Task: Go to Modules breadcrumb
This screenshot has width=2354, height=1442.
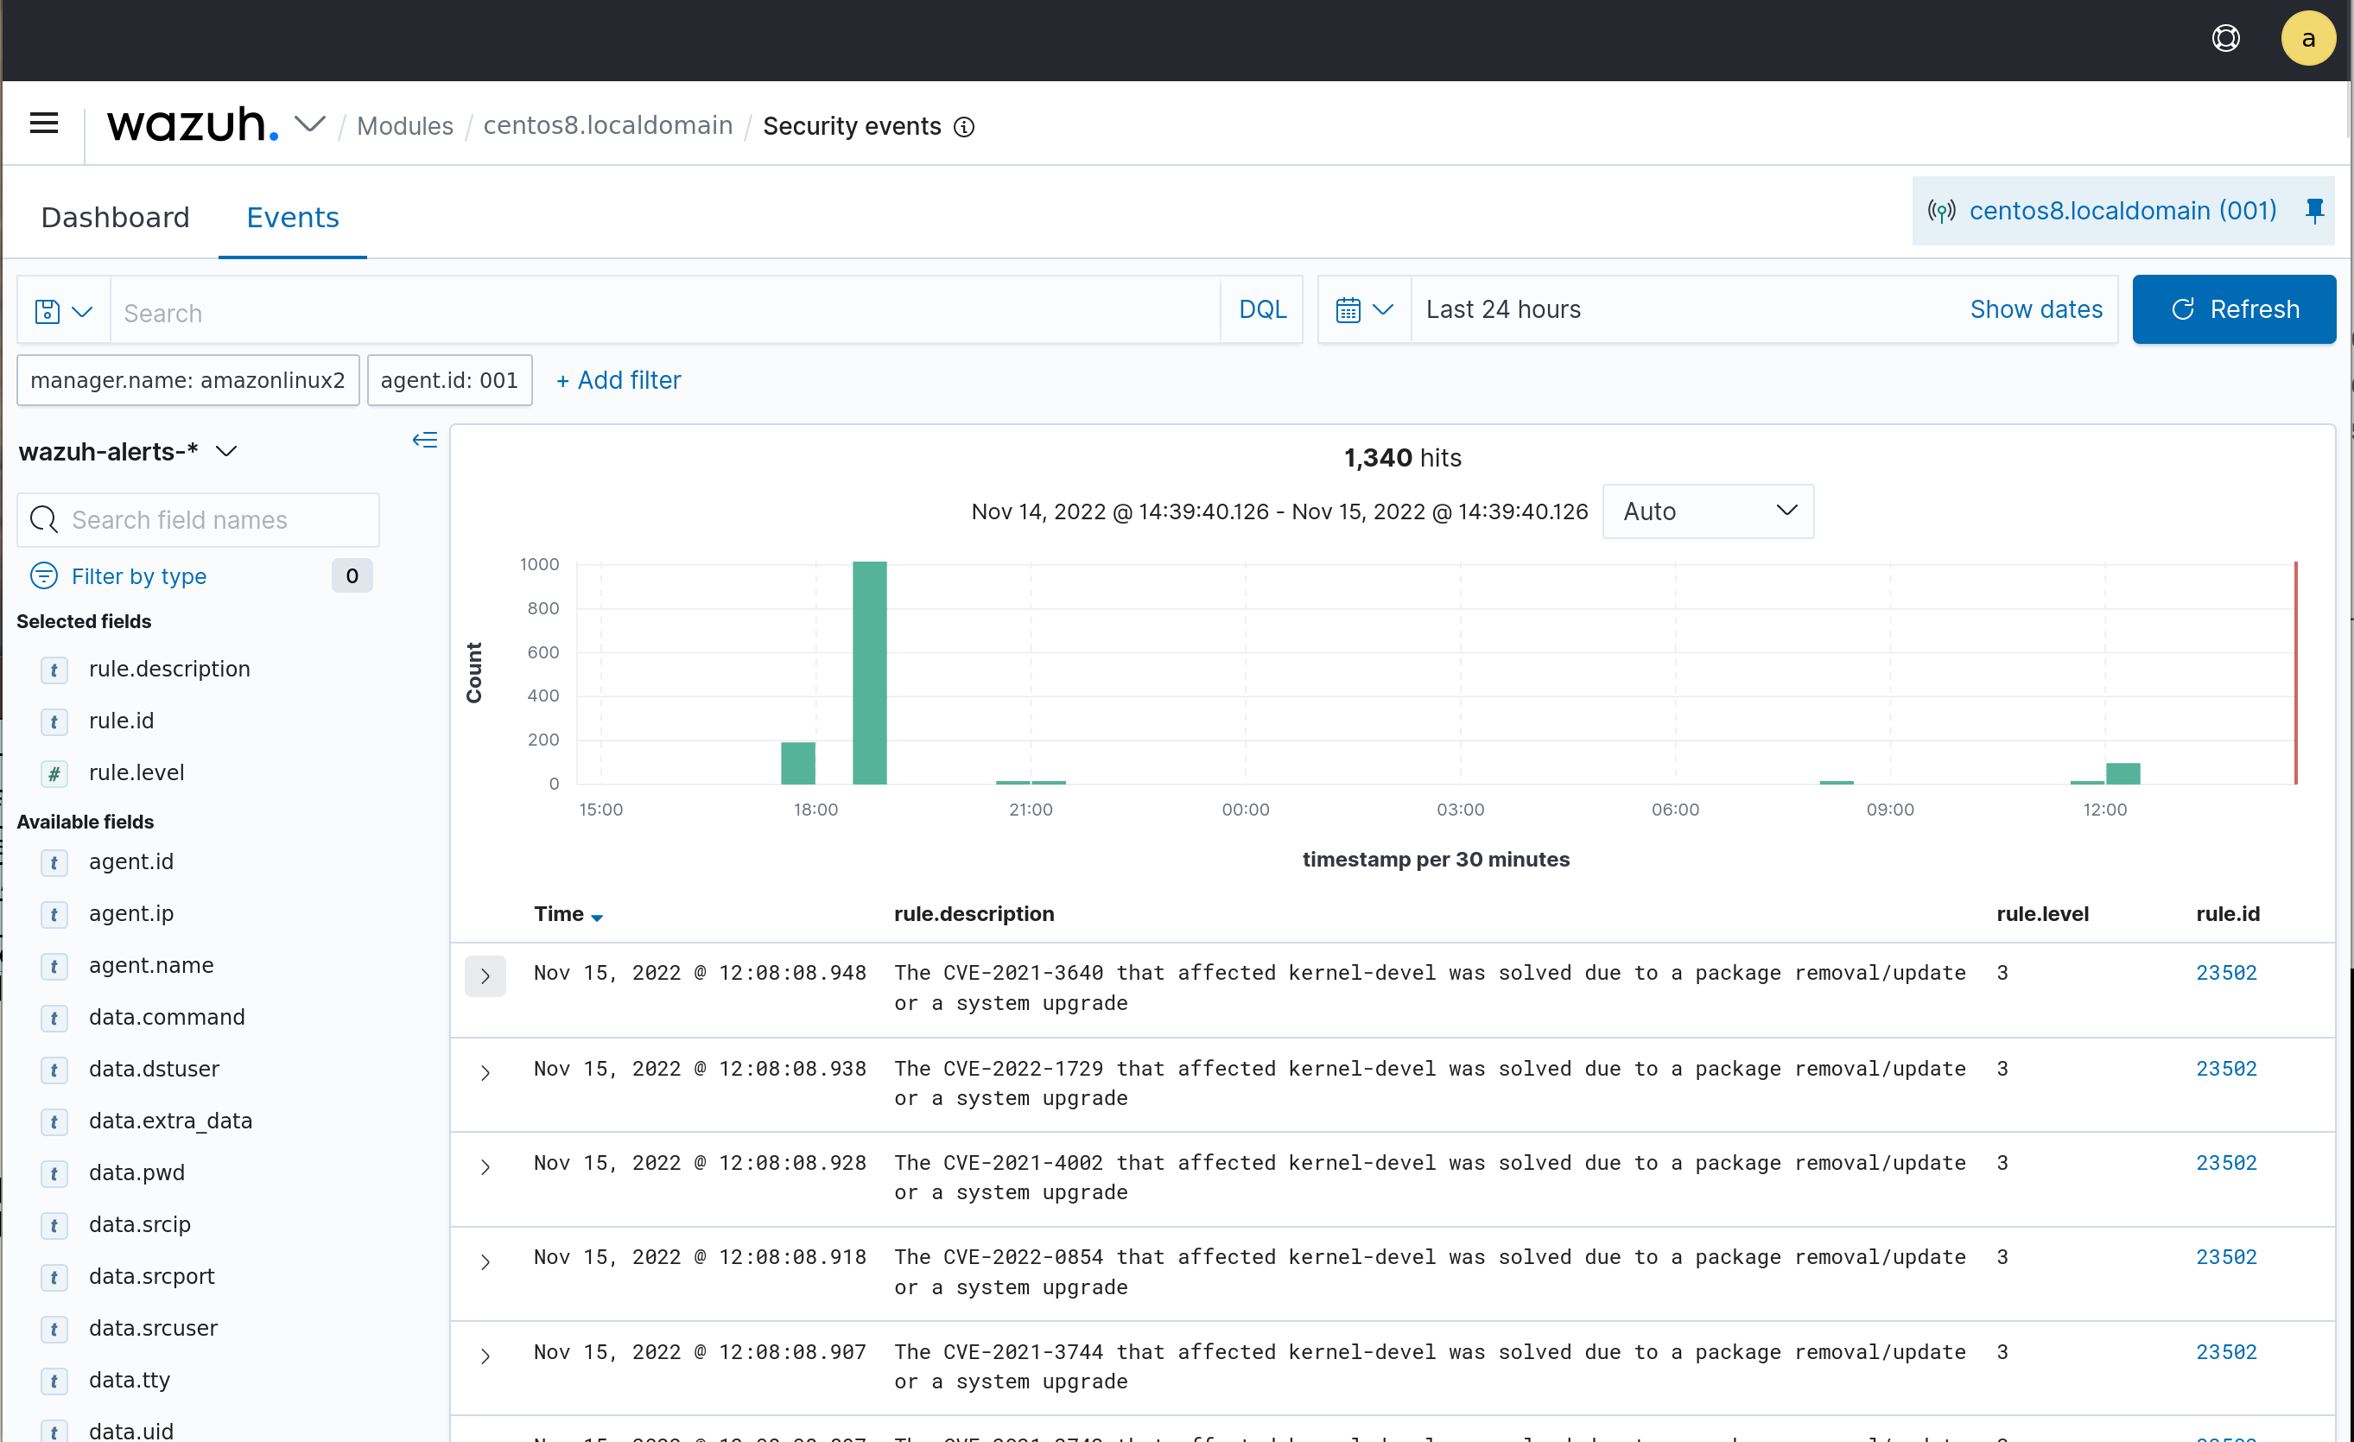Action: 405,126
